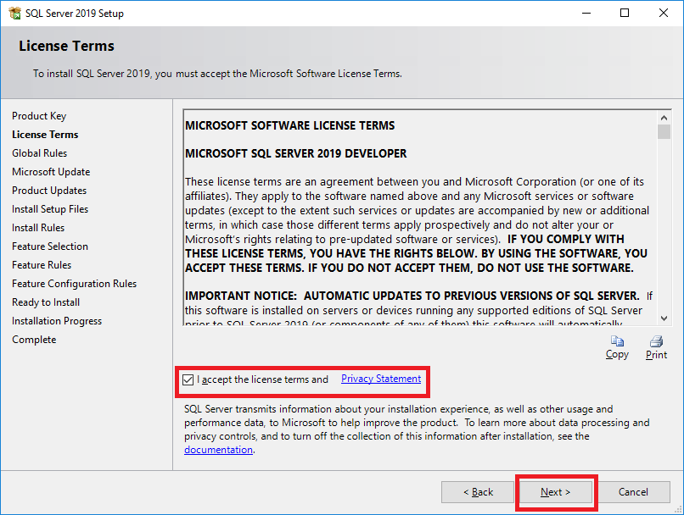Select Install Rules step in sidebar

(38, 228)
